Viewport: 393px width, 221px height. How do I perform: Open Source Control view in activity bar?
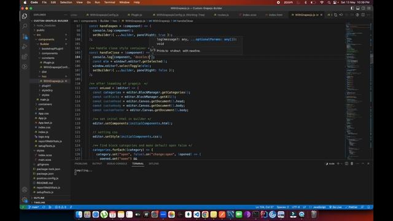[25, 37]
